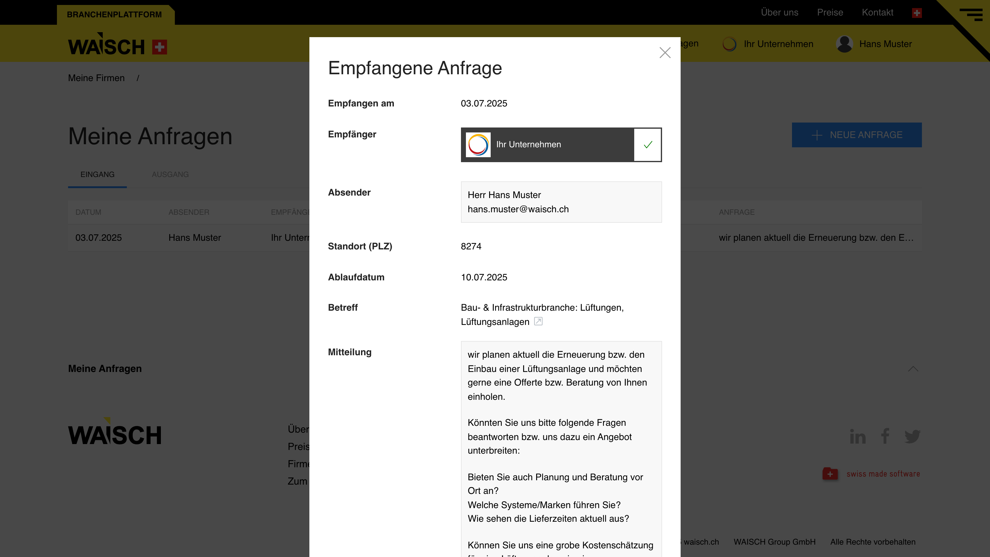Click the NEUE ANFRAGE button

click(x=857, y=135)
